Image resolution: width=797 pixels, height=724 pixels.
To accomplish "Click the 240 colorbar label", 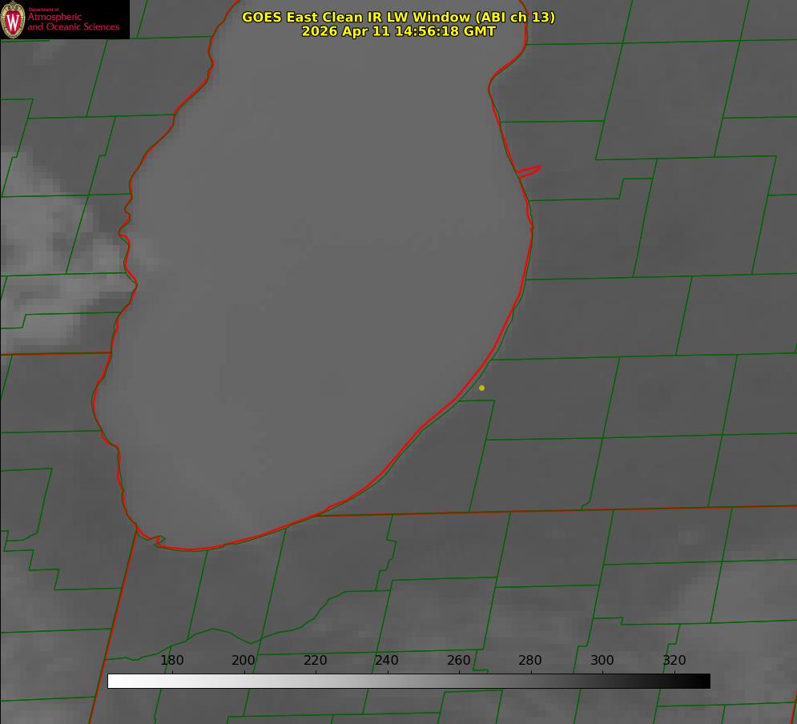I will tap(387, 660).
